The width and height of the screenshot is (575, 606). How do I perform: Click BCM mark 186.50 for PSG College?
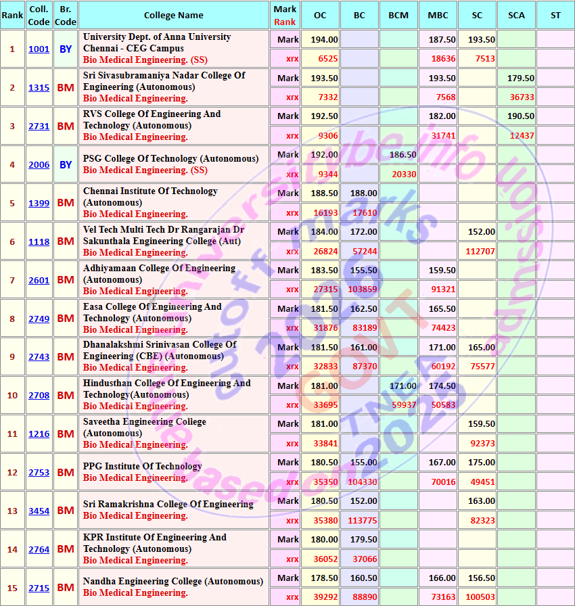point(402,155)
